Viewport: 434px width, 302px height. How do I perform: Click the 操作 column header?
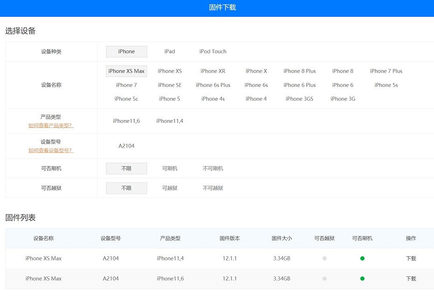click(411, 239)
